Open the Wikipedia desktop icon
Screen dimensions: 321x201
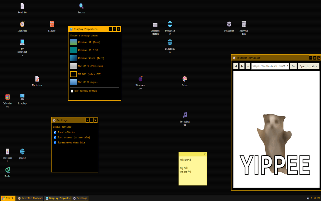pos(170,46)
